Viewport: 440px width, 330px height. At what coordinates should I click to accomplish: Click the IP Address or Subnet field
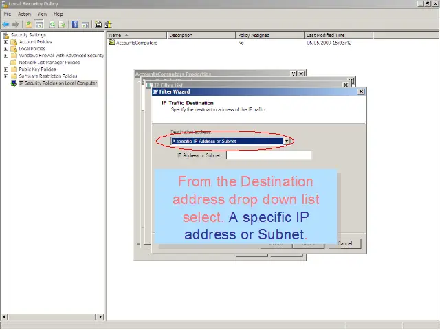click(x=269, y=156)
